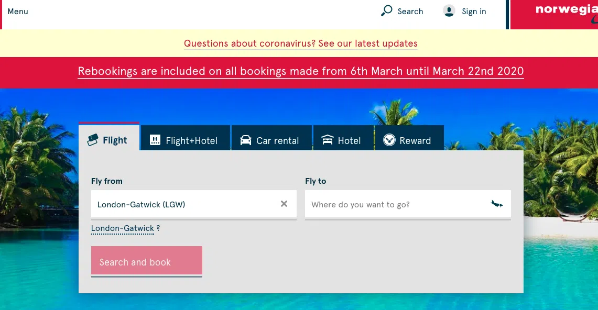Click the dotted London-Gatwick suggestion link
Viewport: 598px width, 310px height.
(x=123, y=228)
